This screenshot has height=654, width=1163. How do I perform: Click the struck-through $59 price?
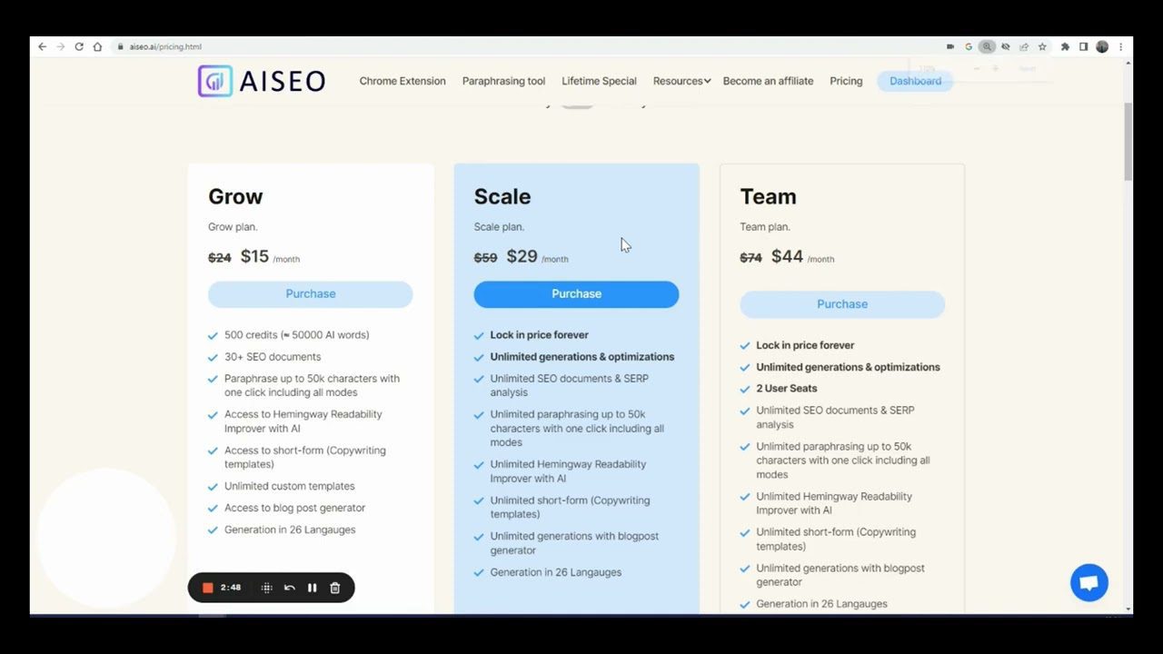(486, 258)
